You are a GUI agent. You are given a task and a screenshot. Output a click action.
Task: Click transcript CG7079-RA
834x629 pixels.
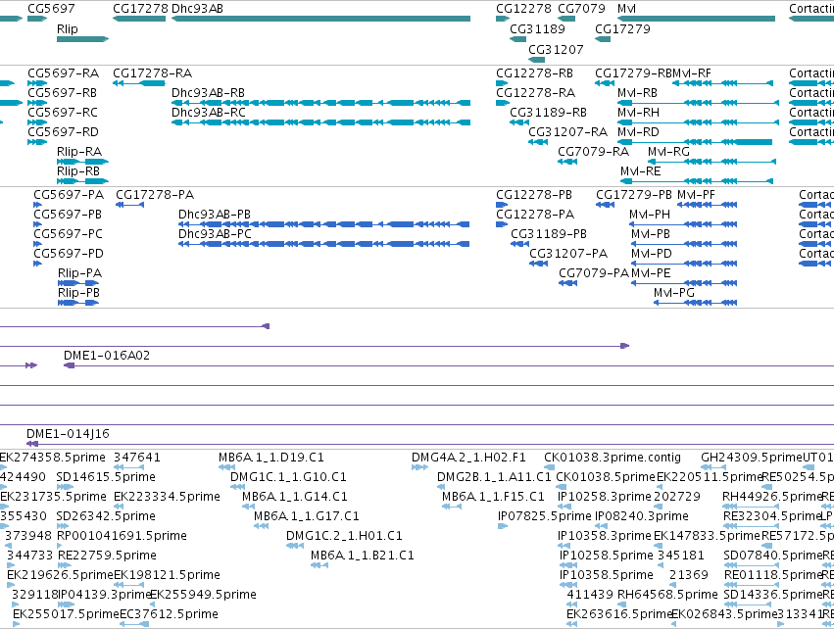click(x=567, y=162)
